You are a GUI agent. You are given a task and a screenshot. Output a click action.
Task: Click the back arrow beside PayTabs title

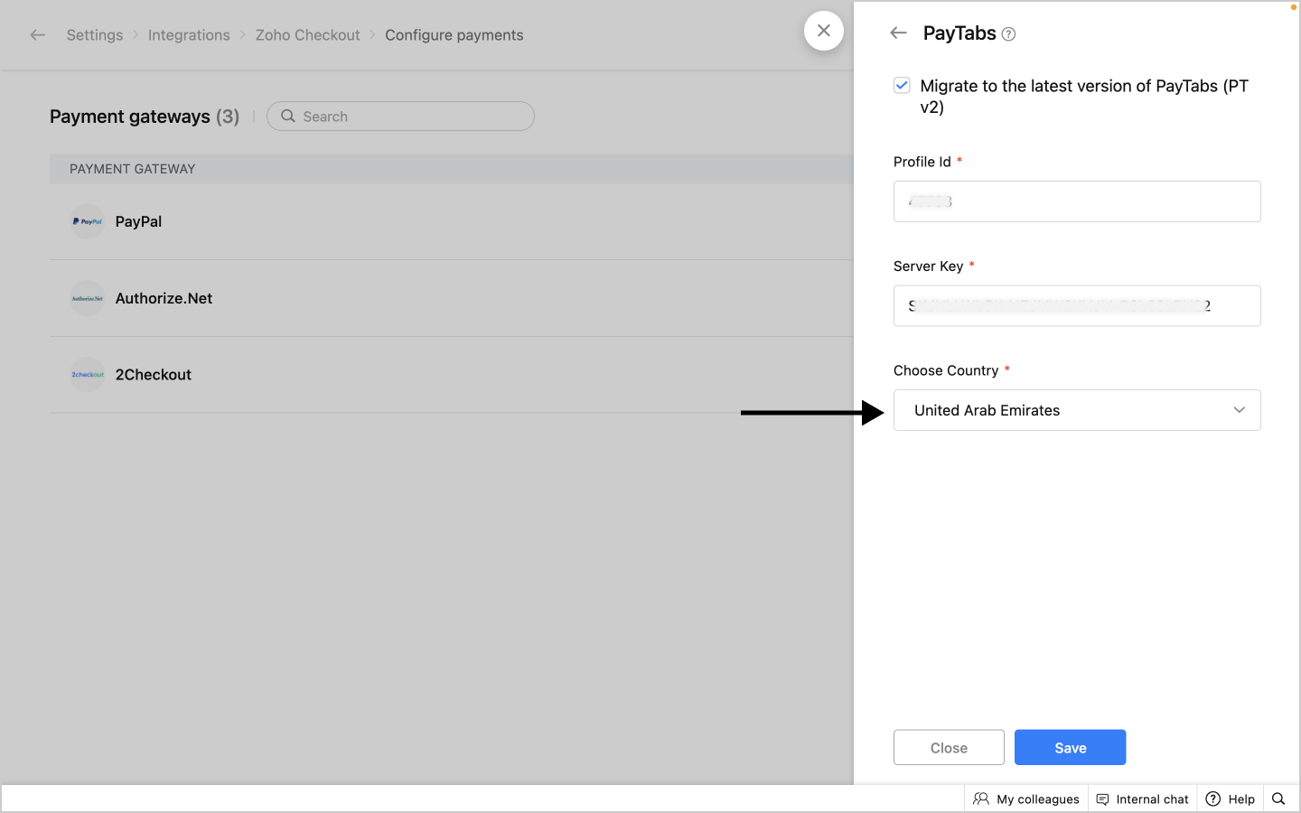(898, 33)
